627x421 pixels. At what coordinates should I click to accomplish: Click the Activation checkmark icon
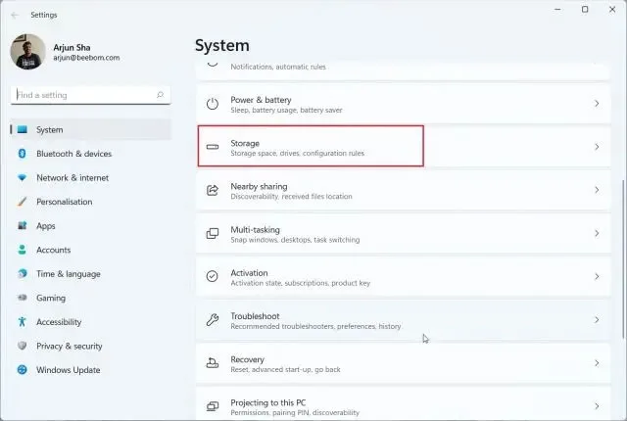click(x=213, y=276)
